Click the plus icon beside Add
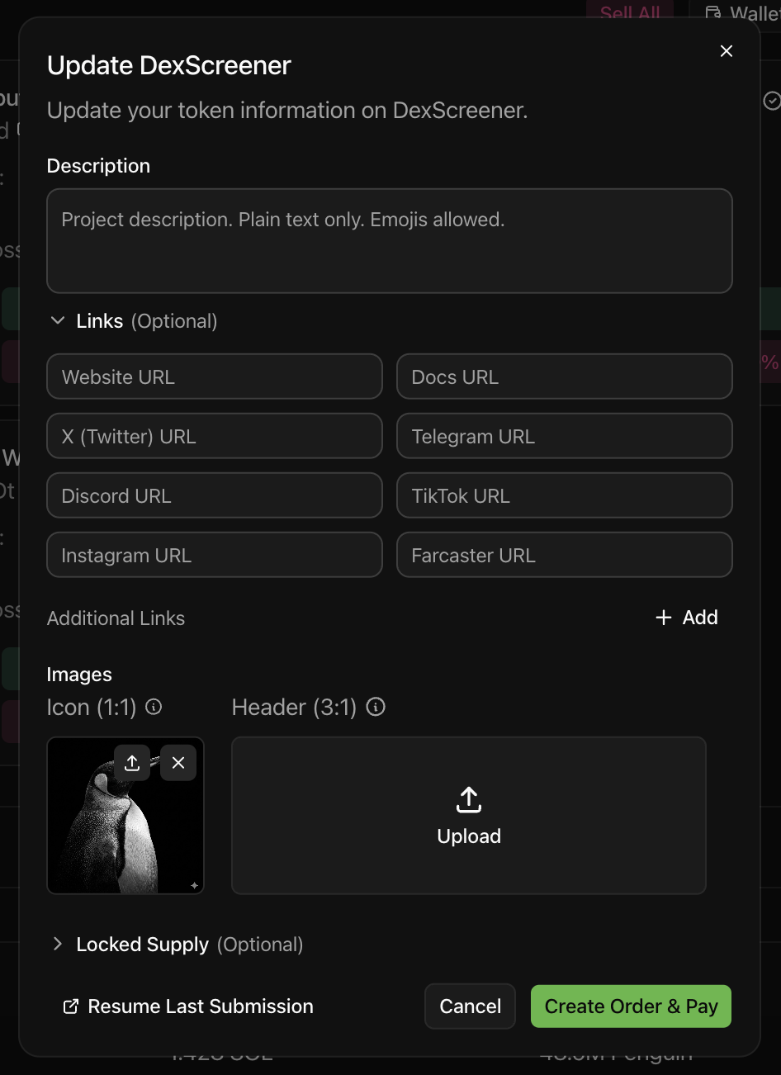The image size is (781, 1075). tap(664, 618)
